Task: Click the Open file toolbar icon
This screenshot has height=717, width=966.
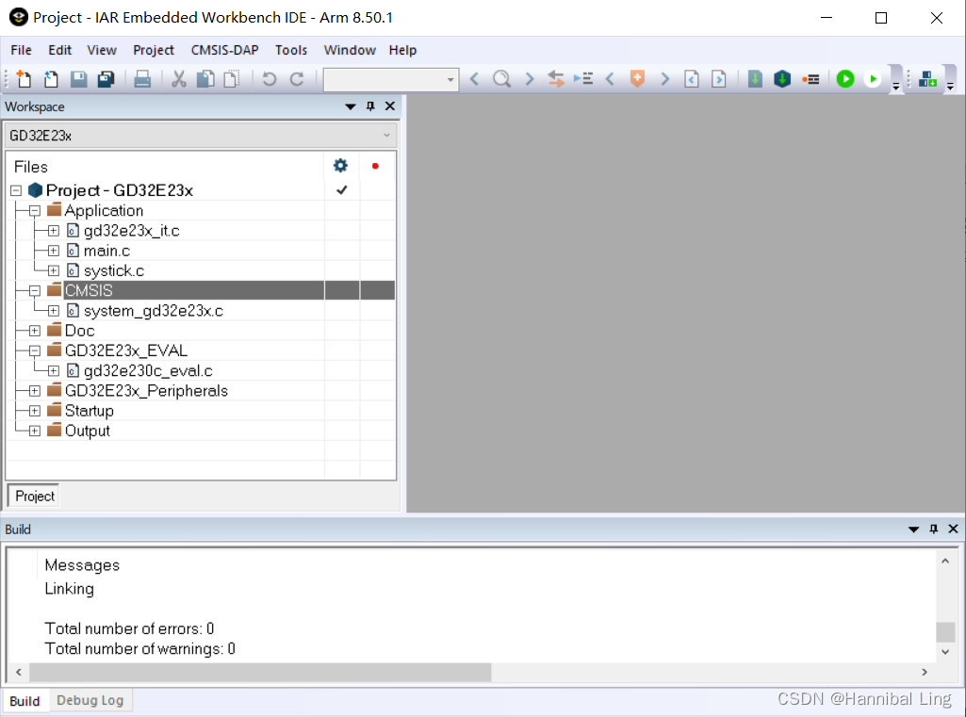Action: coord(51,79)
